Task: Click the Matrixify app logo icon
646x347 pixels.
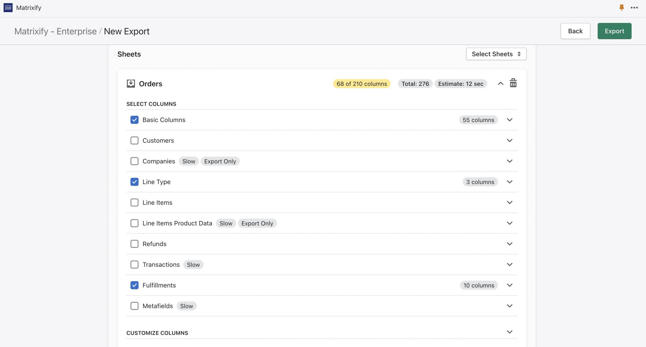Action: pyautogui.click(x=8, y=8)
